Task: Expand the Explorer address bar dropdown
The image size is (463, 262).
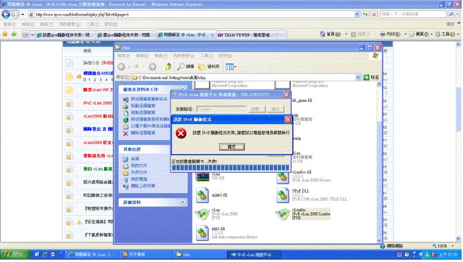Action: pos(358,78)
